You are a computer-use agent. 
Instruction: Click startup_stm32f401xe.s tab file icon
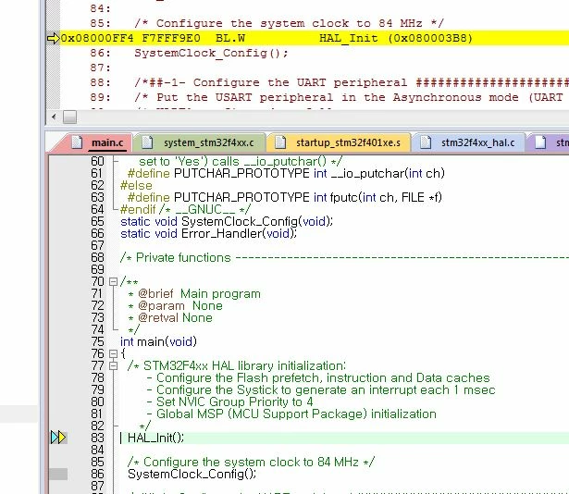[279, 142]
